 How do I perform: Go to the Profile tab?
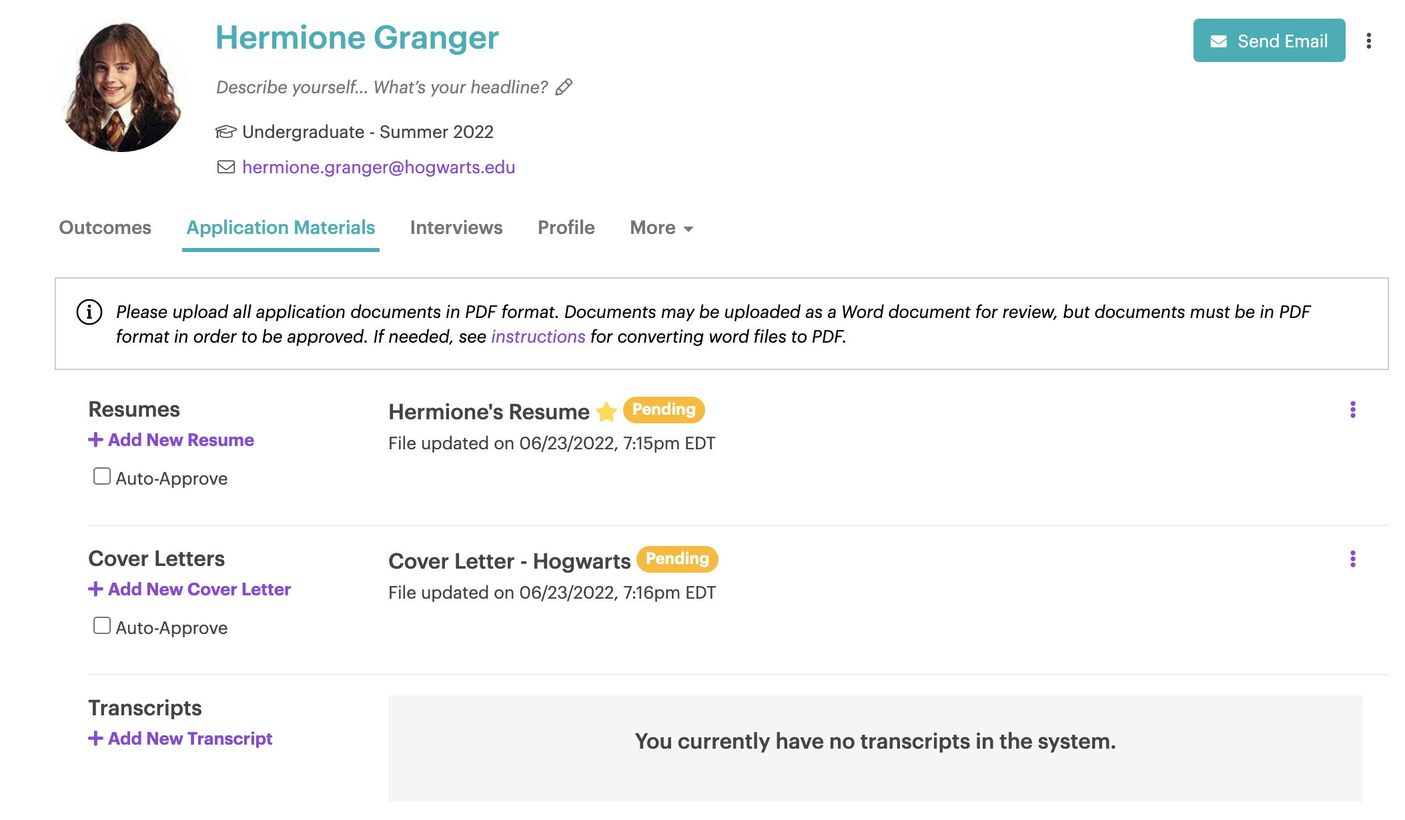(x=566, y=228)
